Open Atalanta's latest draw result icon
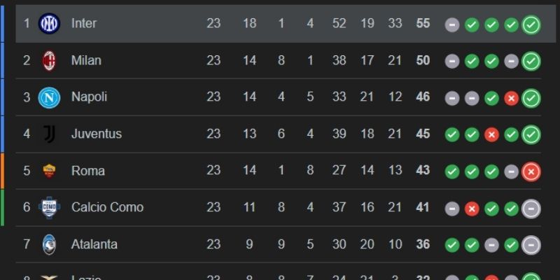The width and height of the screenshot is (560, 280). coord(531,245)
